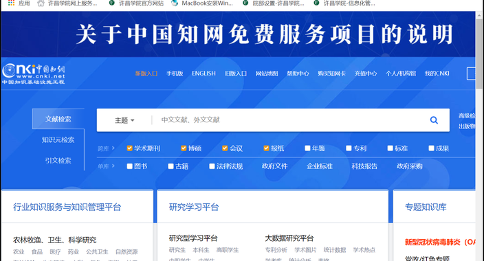Check the 图书 checkbox

130,166
